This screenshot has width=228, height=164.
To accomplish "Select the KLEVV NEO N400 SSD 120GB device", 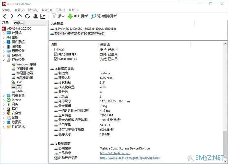I will coord(83,29).
